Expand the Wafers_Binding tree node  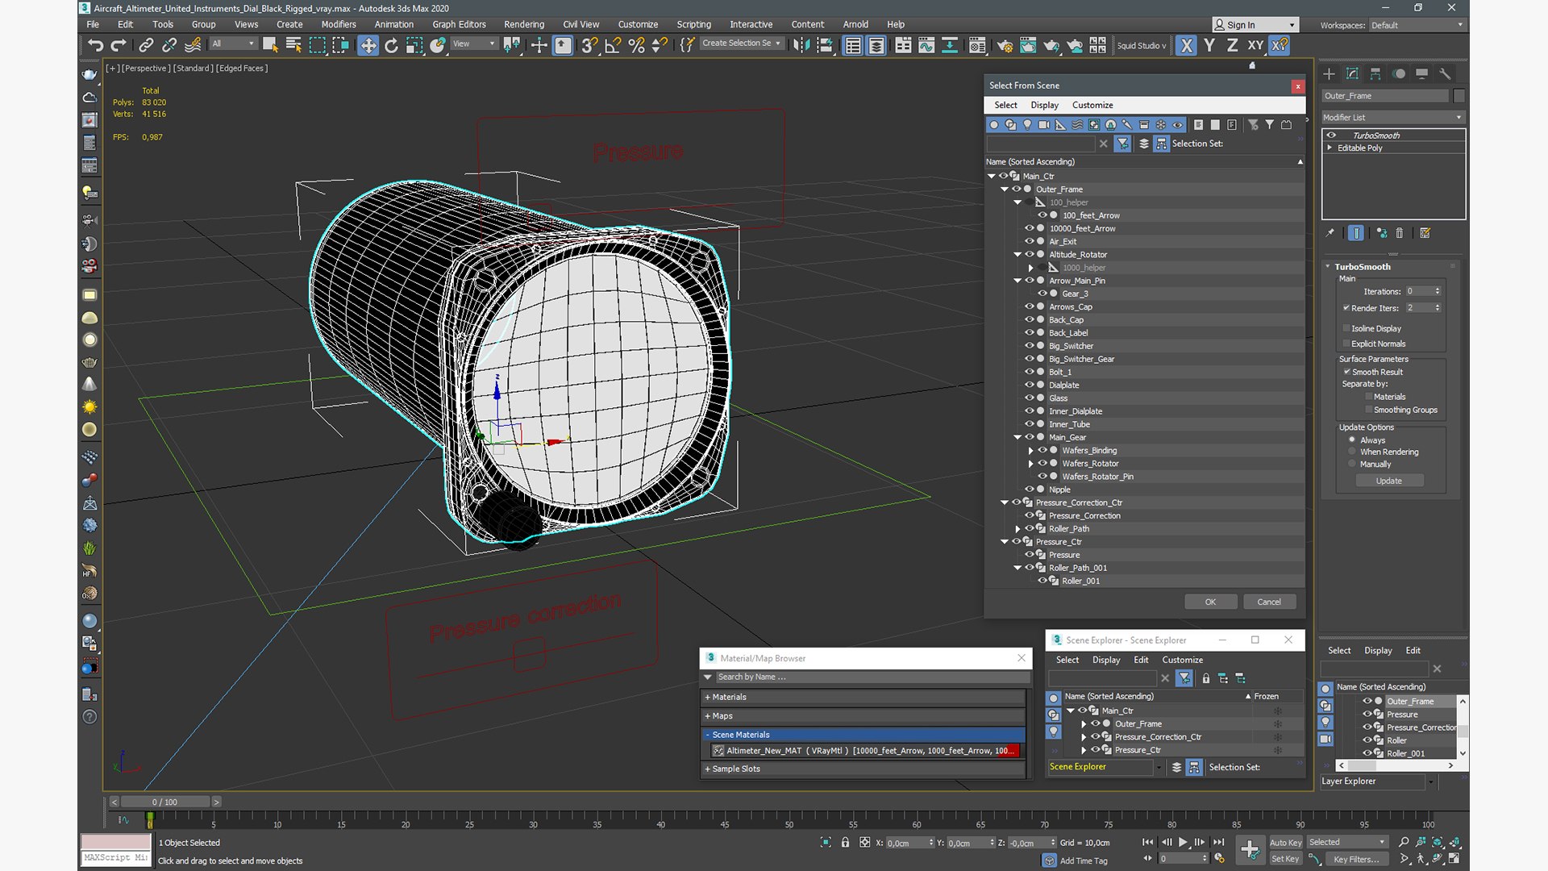tap(1030, 451)
